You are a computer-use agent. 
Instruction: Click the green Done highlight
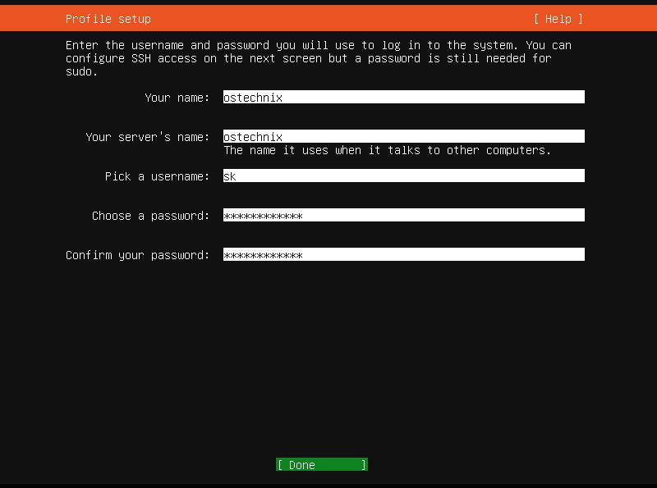point(321,464)
